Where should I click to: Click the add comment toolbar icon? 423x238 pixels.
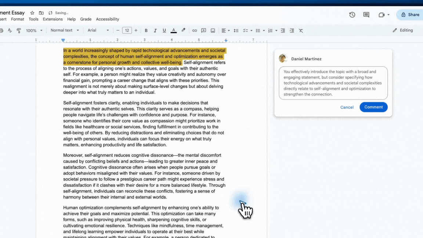pos(203,30)
